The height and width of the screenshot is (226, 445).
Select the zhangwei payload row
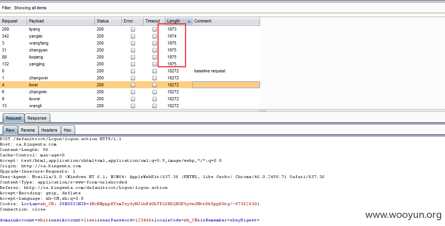tap(130, 78)
